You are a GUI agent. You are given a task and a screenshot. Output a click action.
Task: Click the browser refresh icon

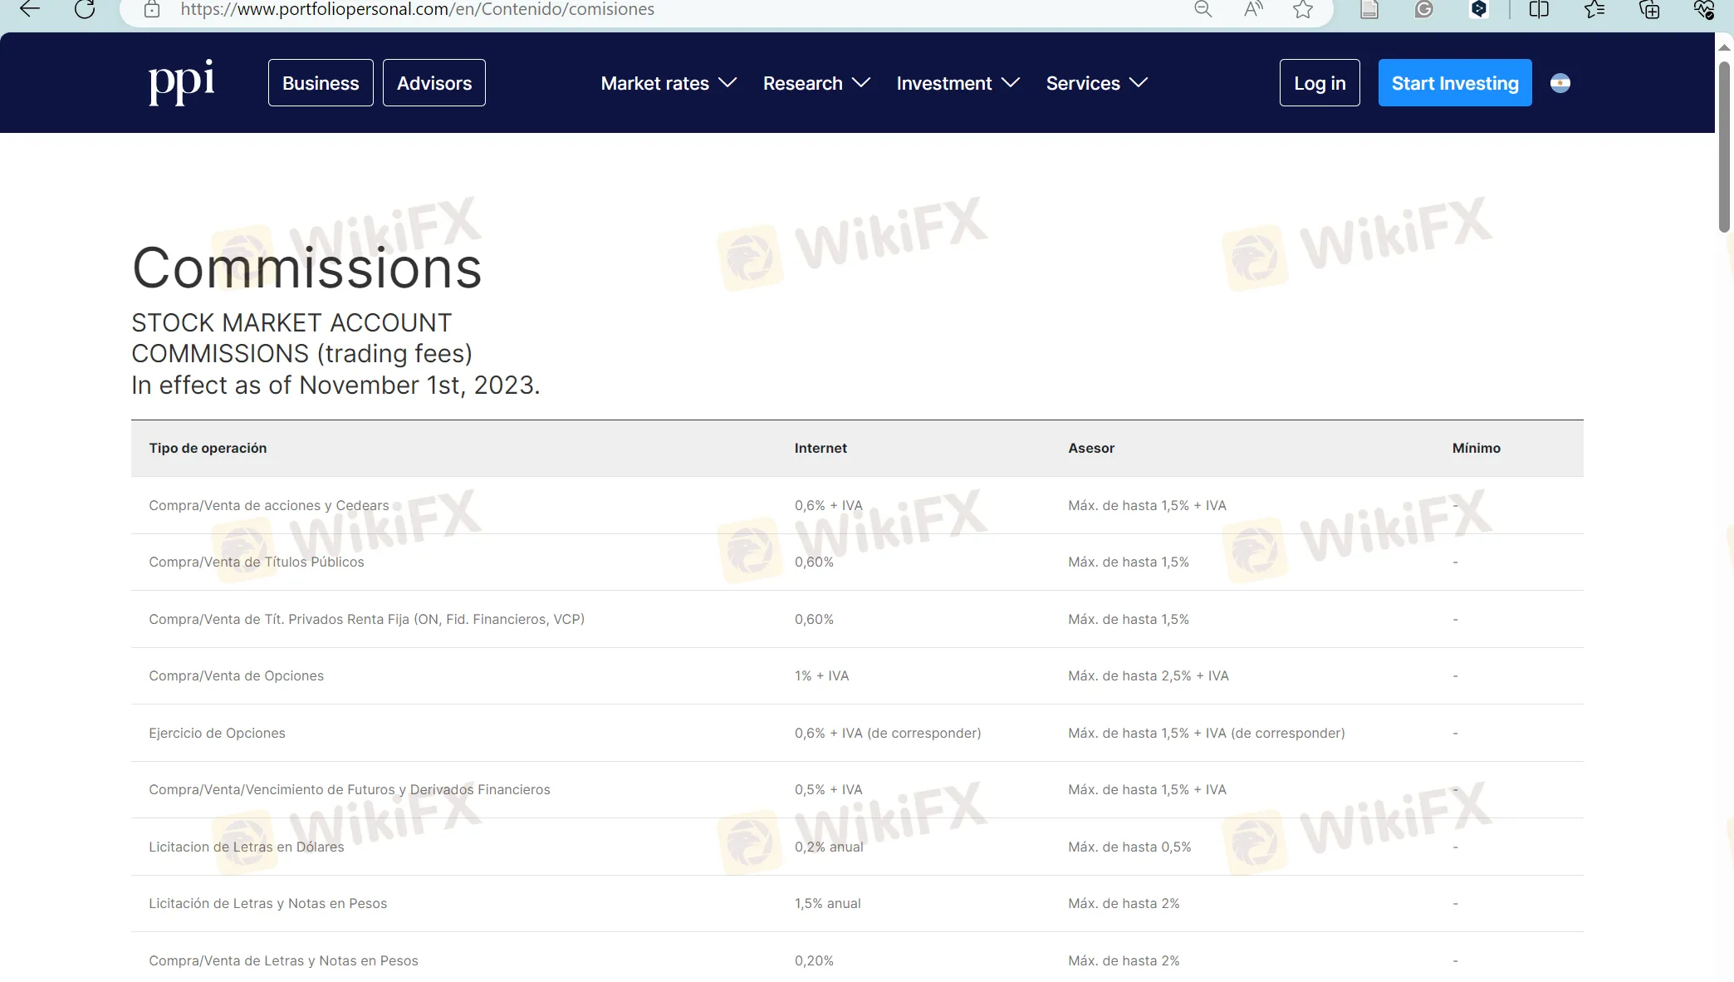pos(85,10)
